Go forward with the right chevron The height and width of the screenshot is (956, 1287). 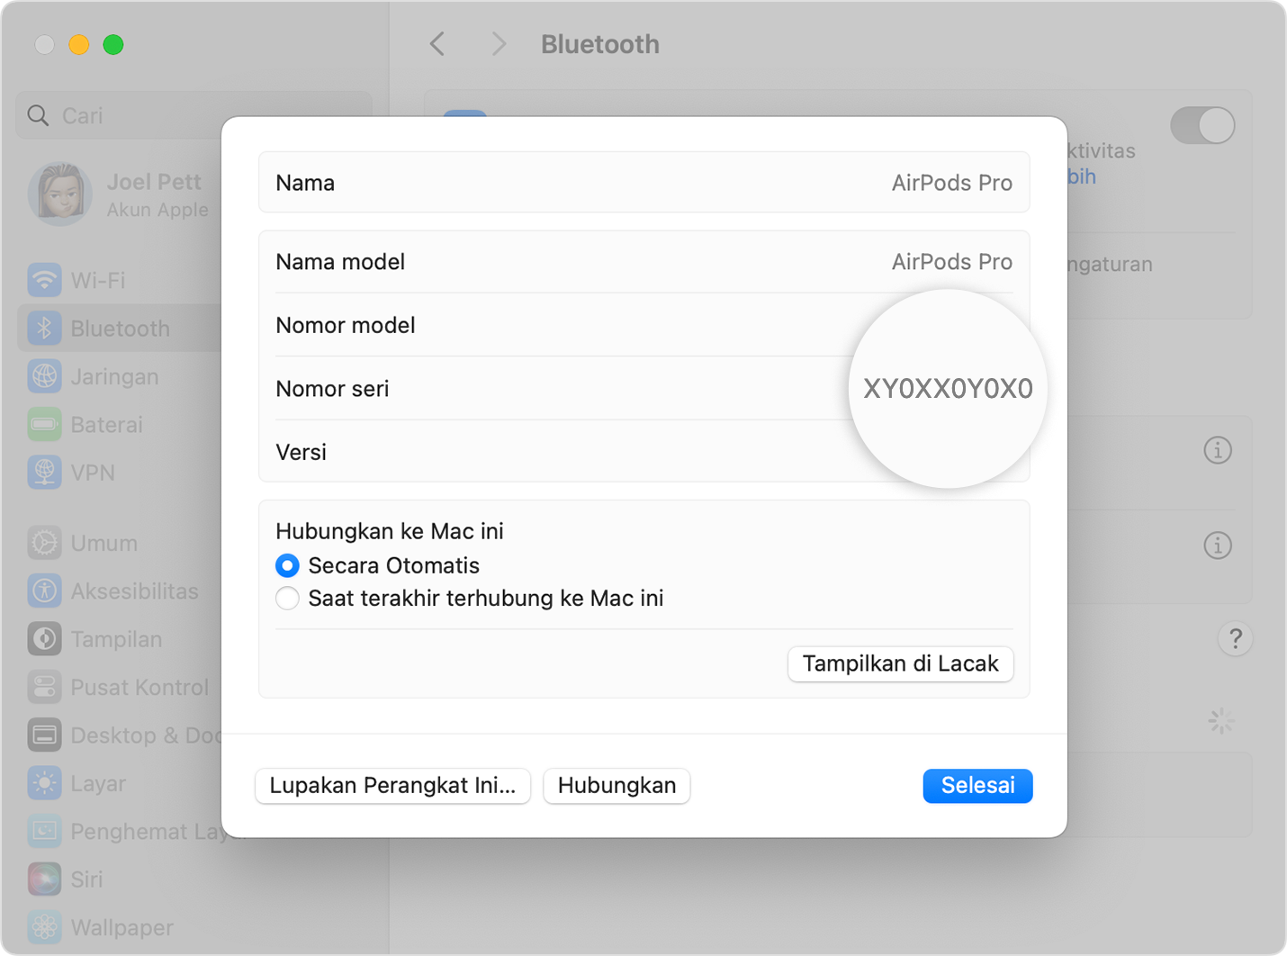tap(499, 44)
